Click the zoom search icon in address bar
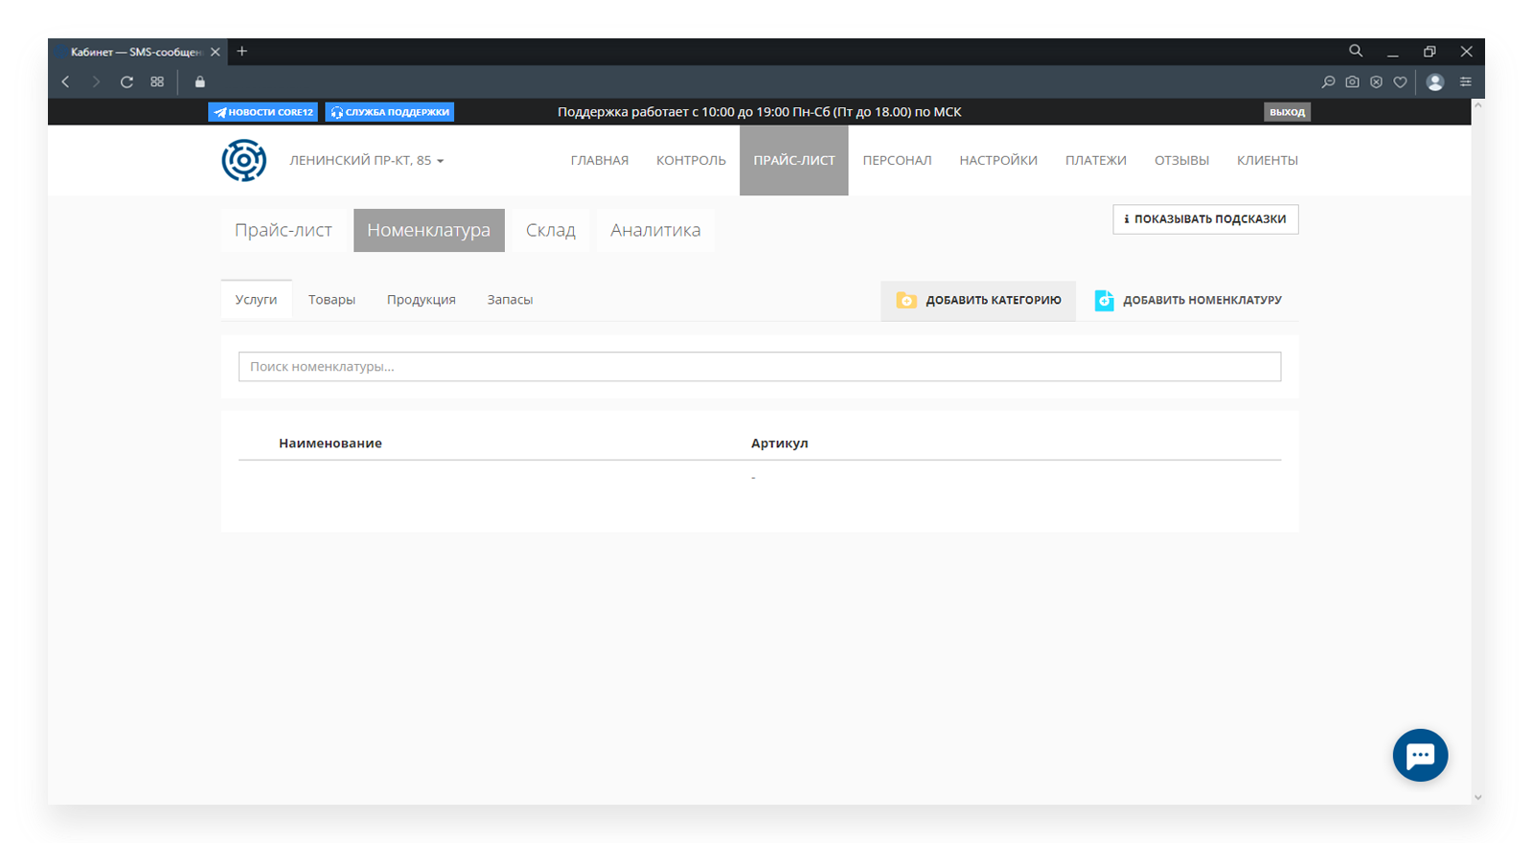This screenshot has width=1533, height=843. tap(1328, 82)
